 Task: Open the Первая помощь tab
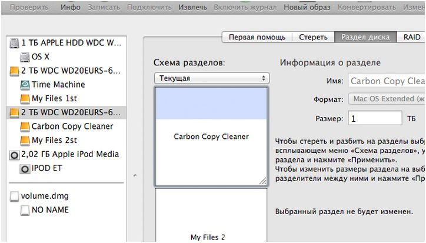click(257, 37)
